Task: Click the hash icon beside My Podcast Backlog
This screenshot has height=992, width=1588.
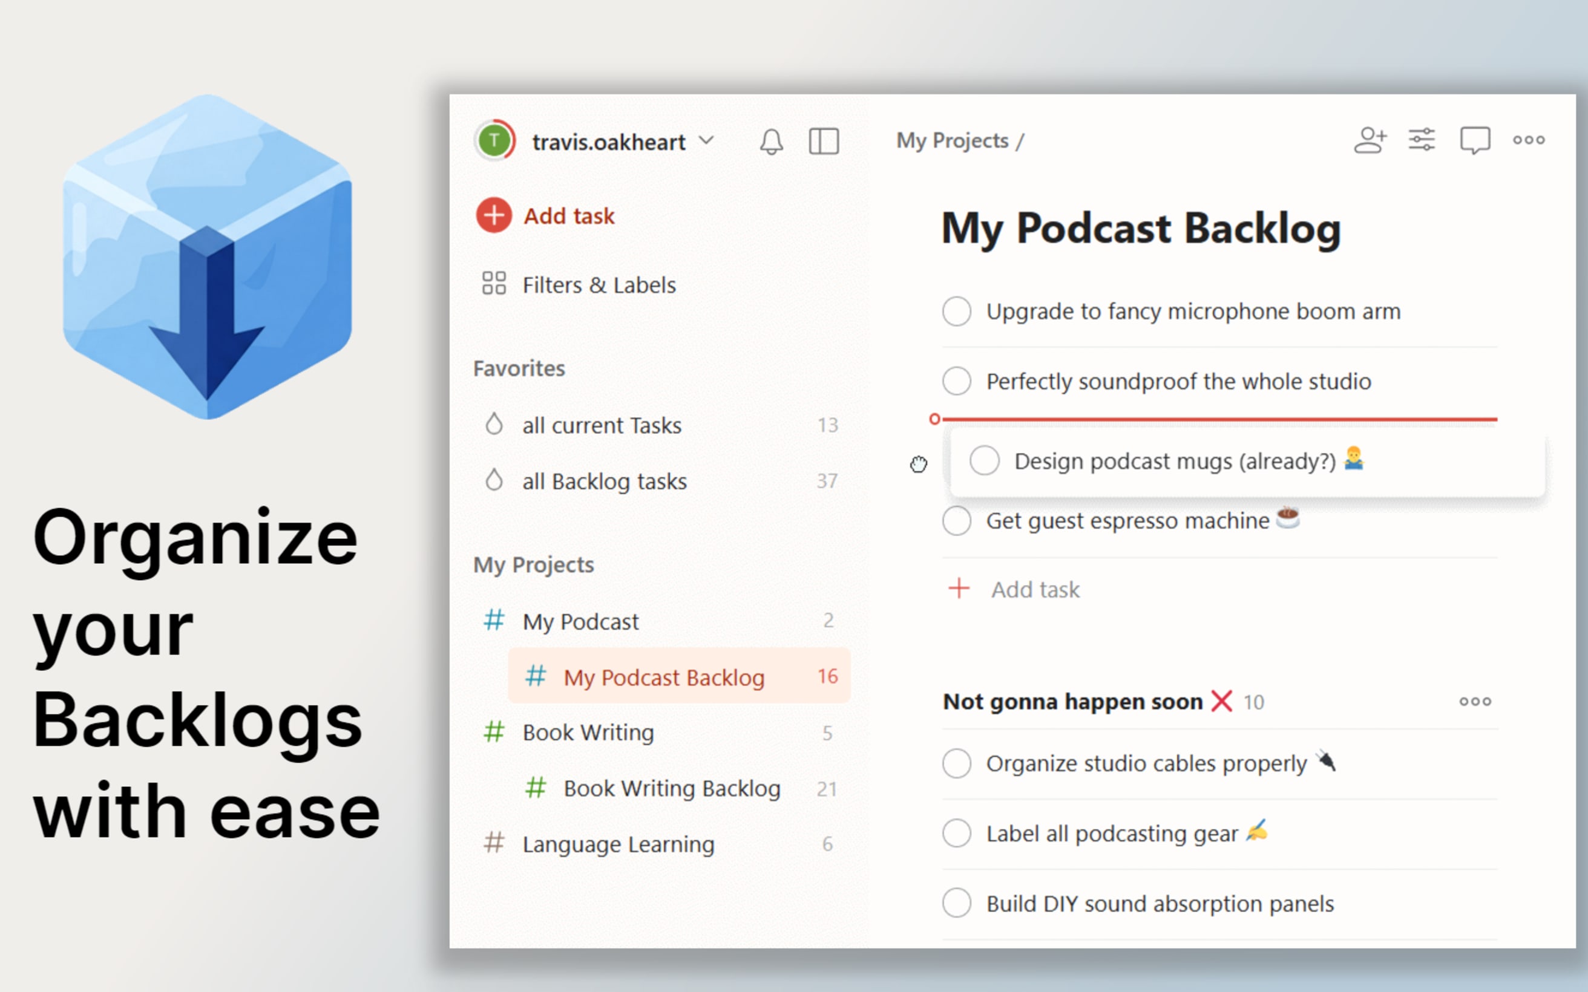Action: point(536,676)
